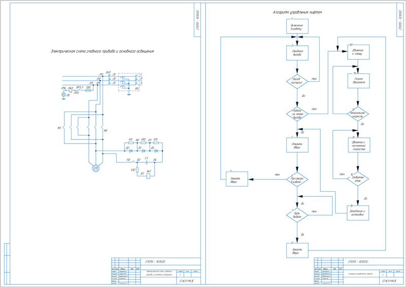Select flowchart block 1 Включение в работу

click(297, 26)
